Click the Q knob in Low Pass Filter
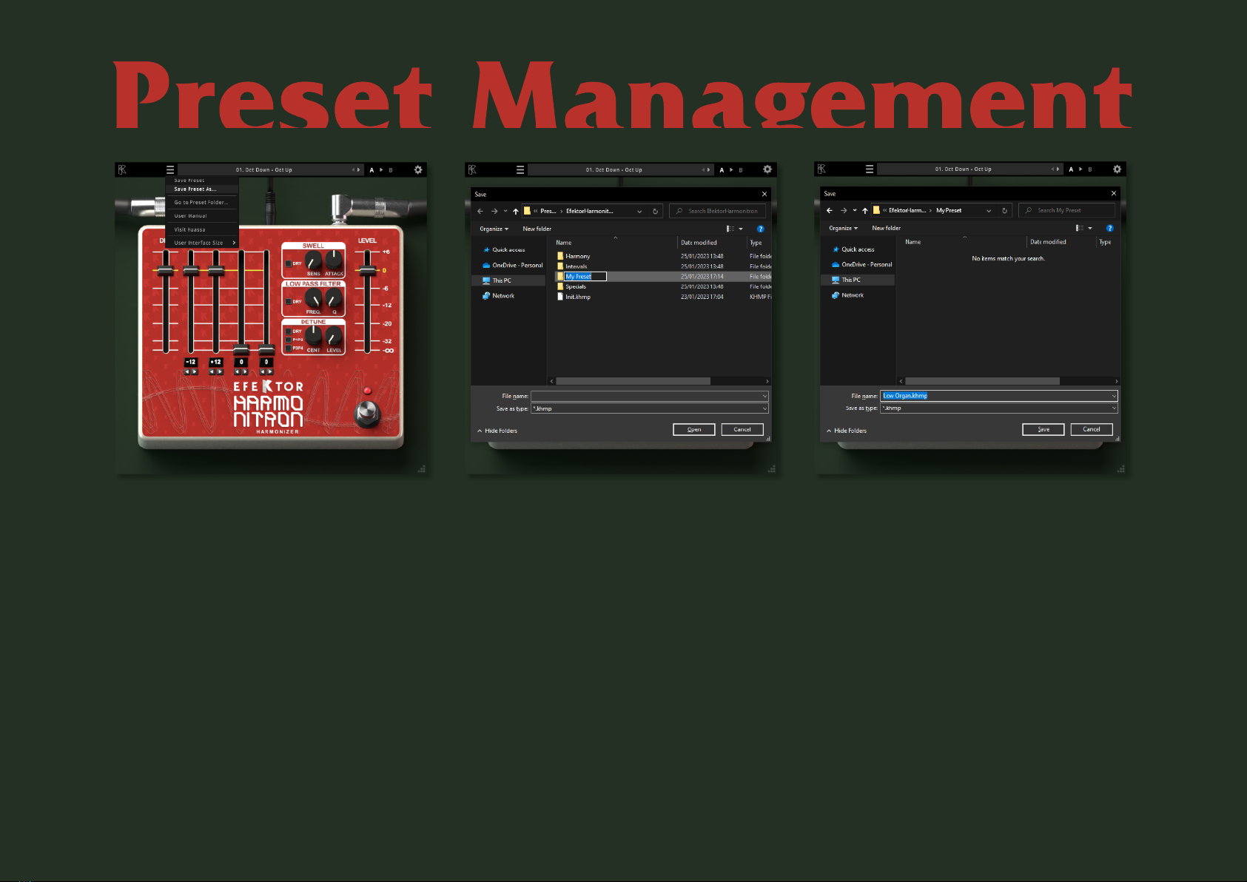This screenshot has height=882, width=1247. pyautogui.click(x=335, y=299)
